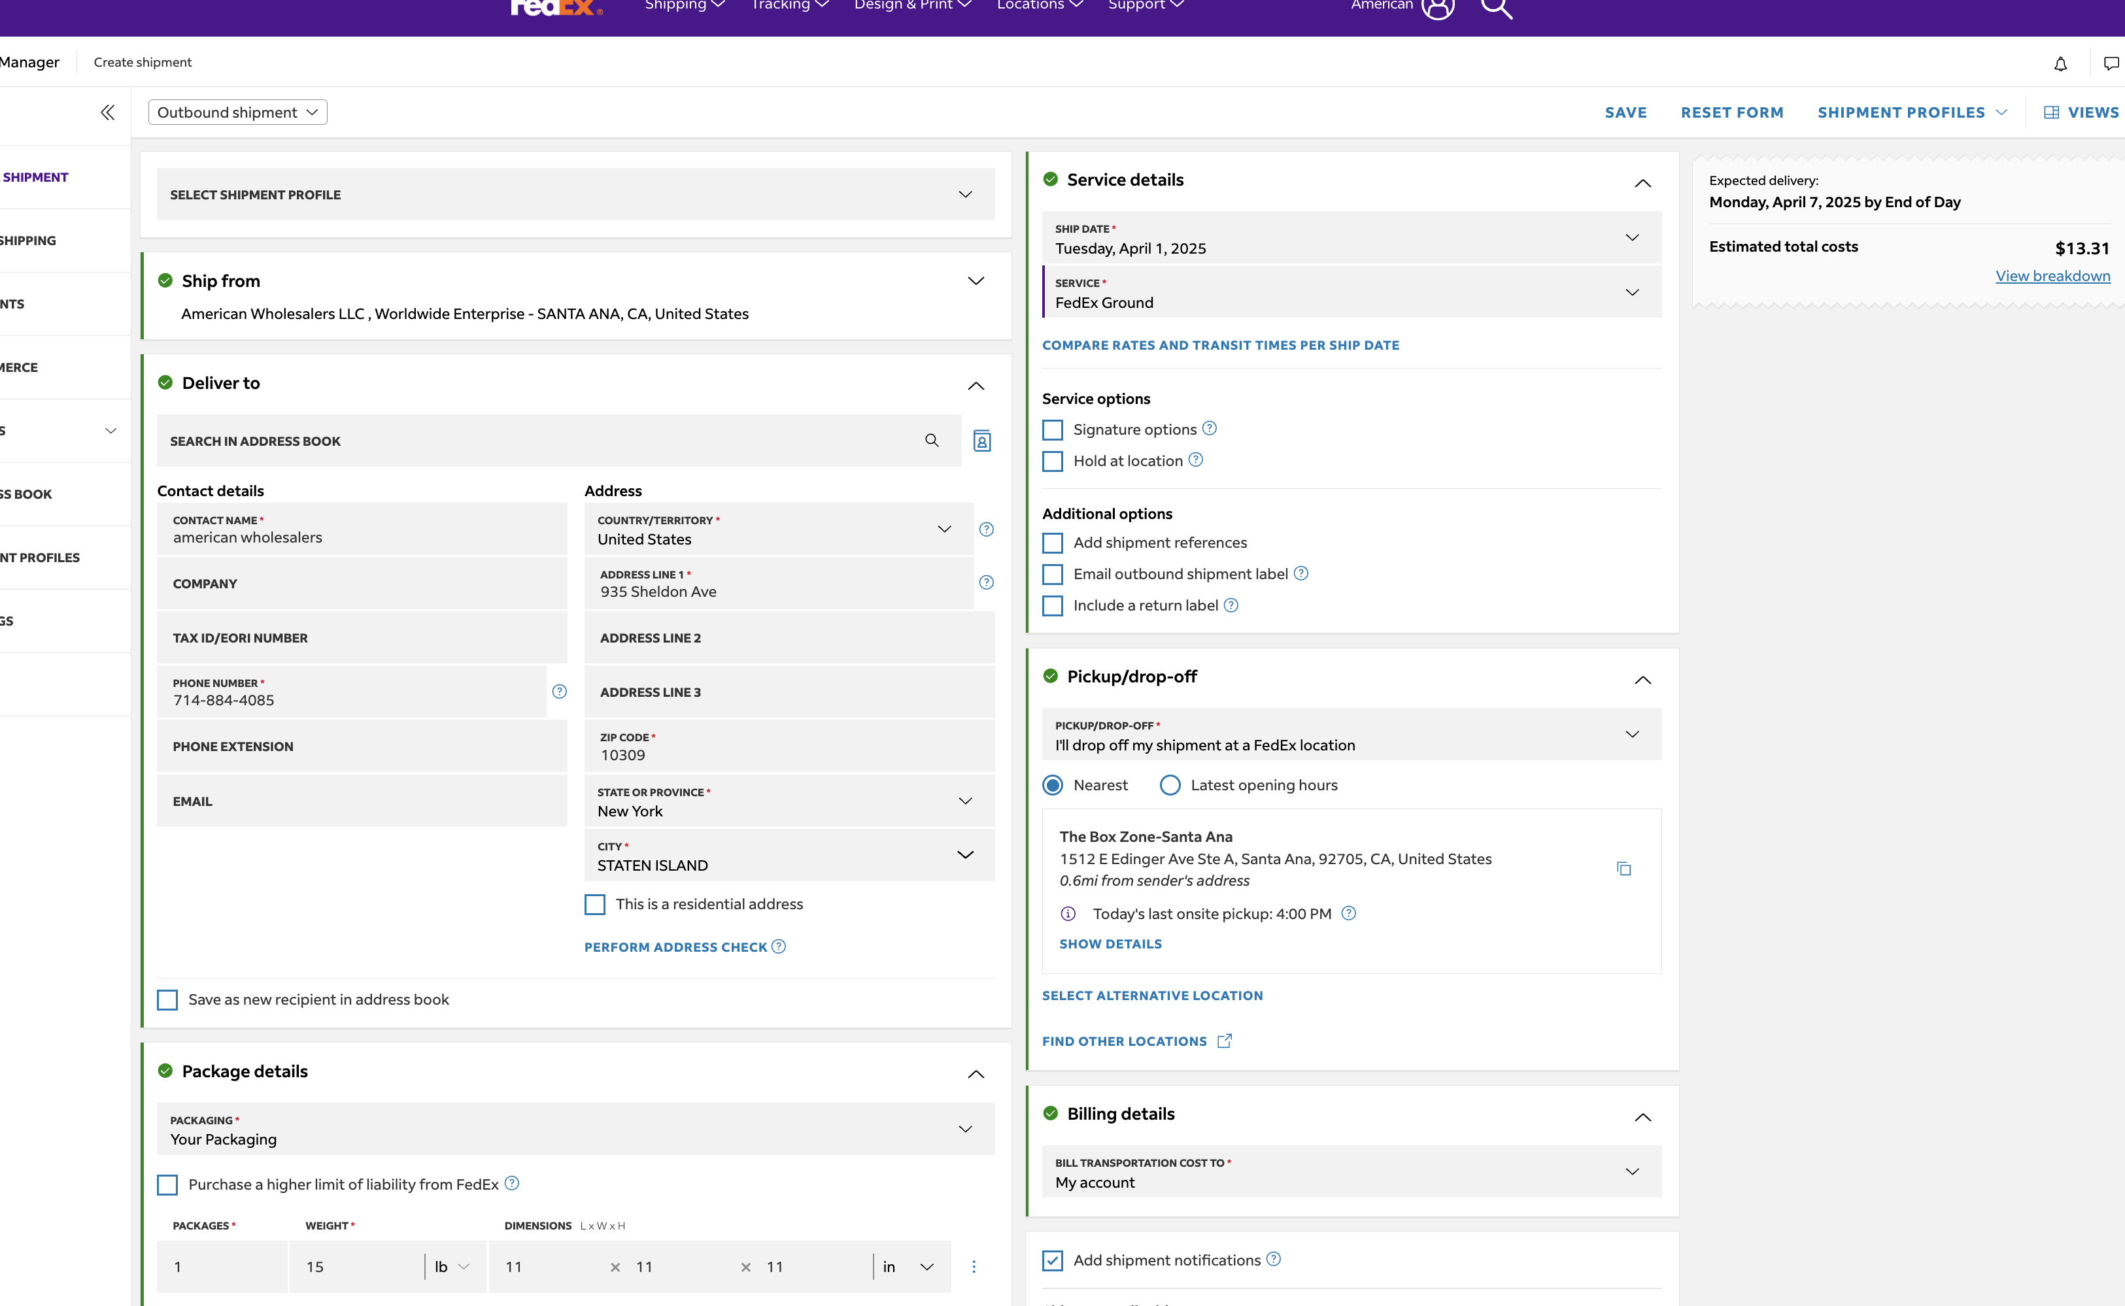Open the Locations menu

(1039, 5)
